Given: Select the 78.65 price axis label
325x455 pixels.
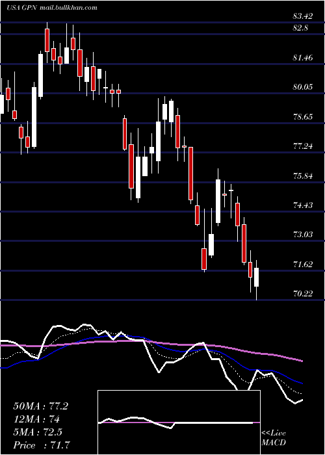Looking at the screenshot, I should pyautogui.click(x=303, y=117).
